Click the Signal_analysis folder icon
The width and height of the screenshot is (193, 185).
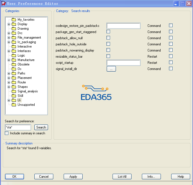[x=14, y=91]
